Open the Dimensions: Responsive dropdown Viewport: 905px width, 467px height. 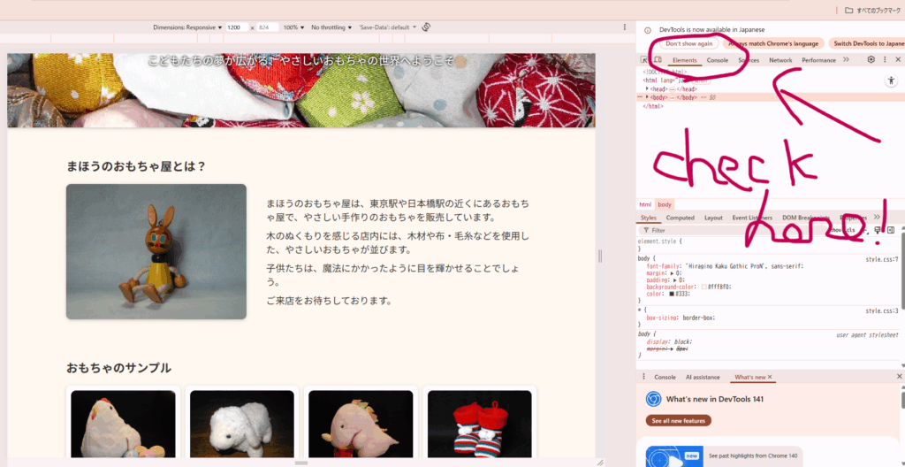click(x=187, y=27)
